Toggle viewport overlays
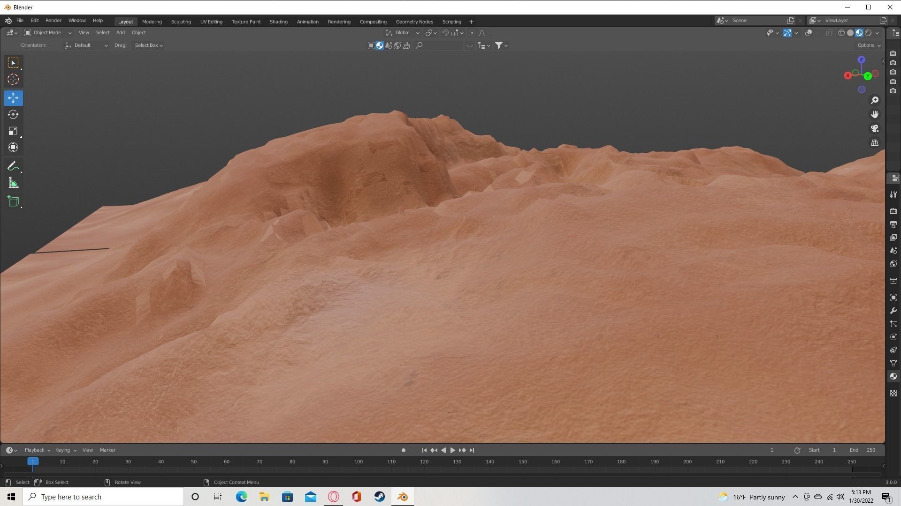The width and height of the screenshot is (901, 506). coord(809,33)
